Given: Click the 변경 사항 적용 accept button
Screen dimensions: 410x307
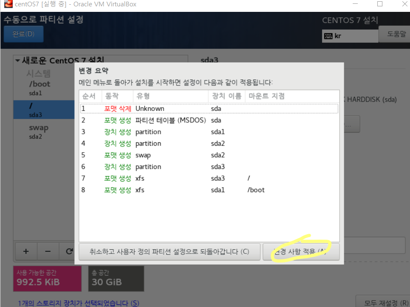Looking at the screenshot, I should (x=301, y=252).
